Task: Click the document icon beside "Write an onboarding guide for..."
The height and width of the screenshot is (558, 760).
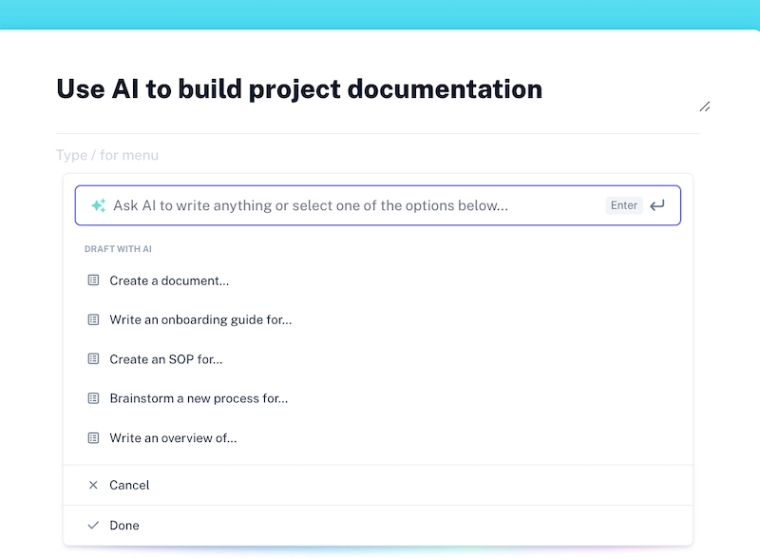Action: [93, 319]
